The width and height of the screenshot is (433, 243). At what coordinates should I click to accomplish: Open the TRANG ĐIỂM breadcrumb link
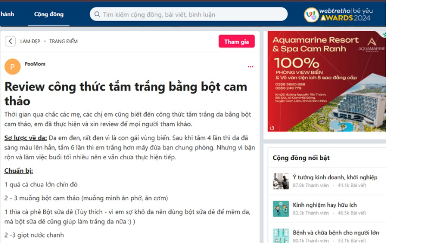[63, 42]
